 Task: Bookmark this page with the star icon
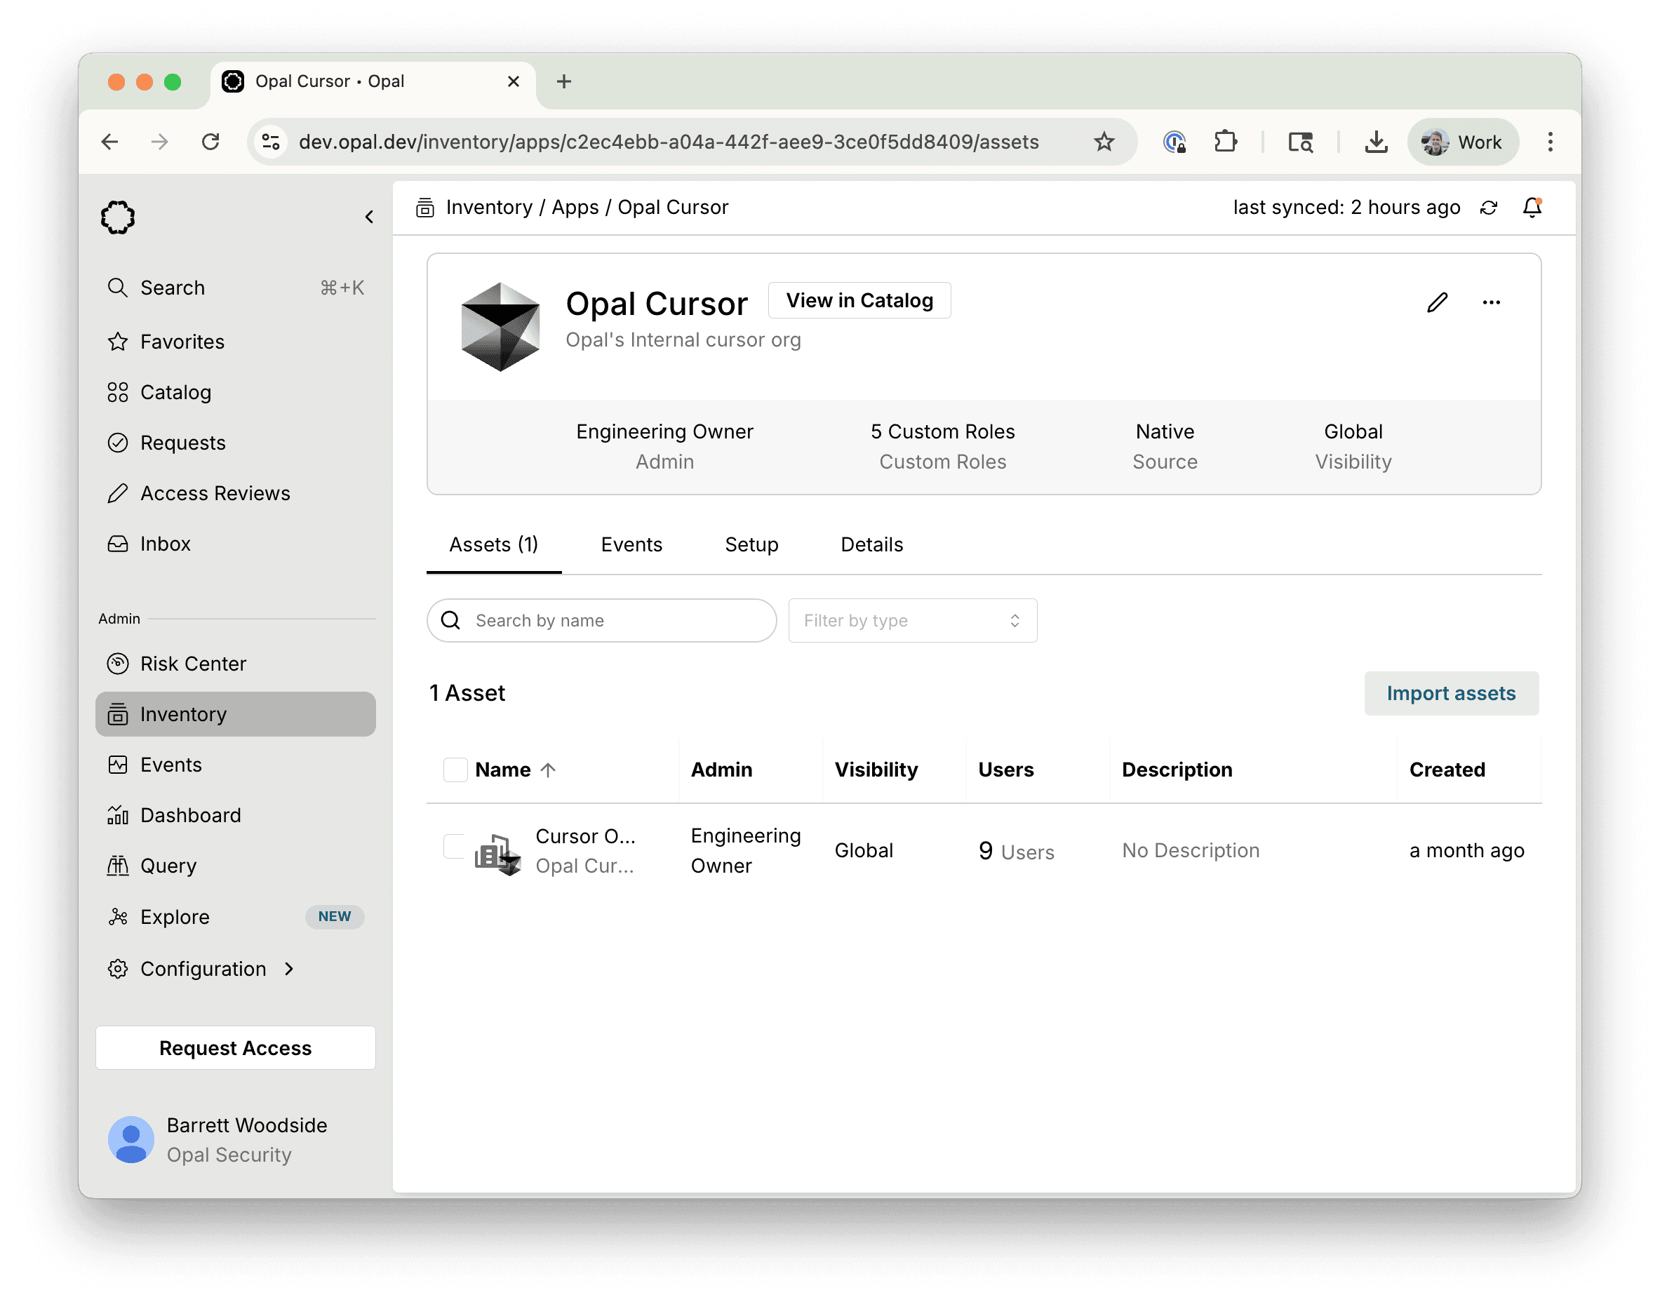coord(1104,142)
